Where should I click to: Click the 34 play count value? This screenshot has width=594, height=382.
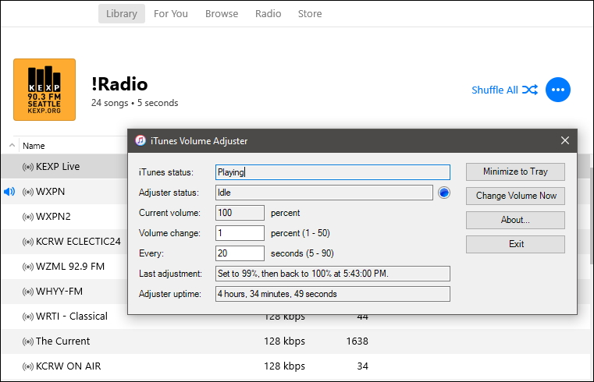pyautogui.click(x=362, y=366)
